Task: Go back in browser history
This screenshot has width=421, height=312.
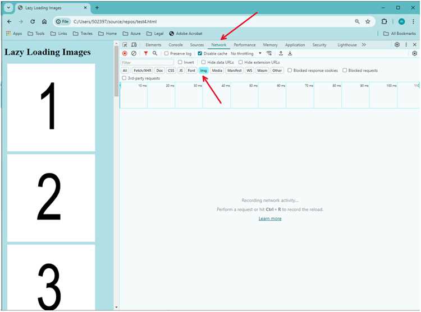Action: coord(10,21)
